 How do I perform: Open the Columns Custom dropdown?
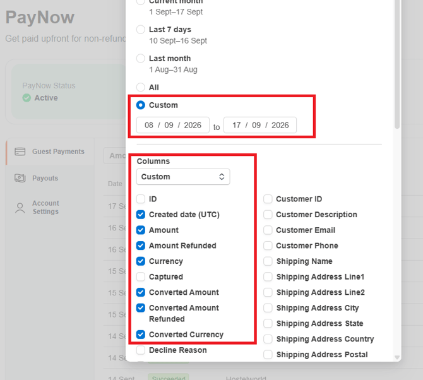[x=183, y=177]
